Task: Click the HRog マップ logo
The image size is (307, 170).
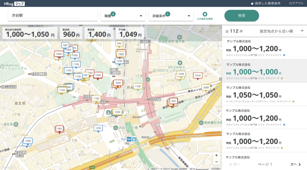Action: [14, 4]
